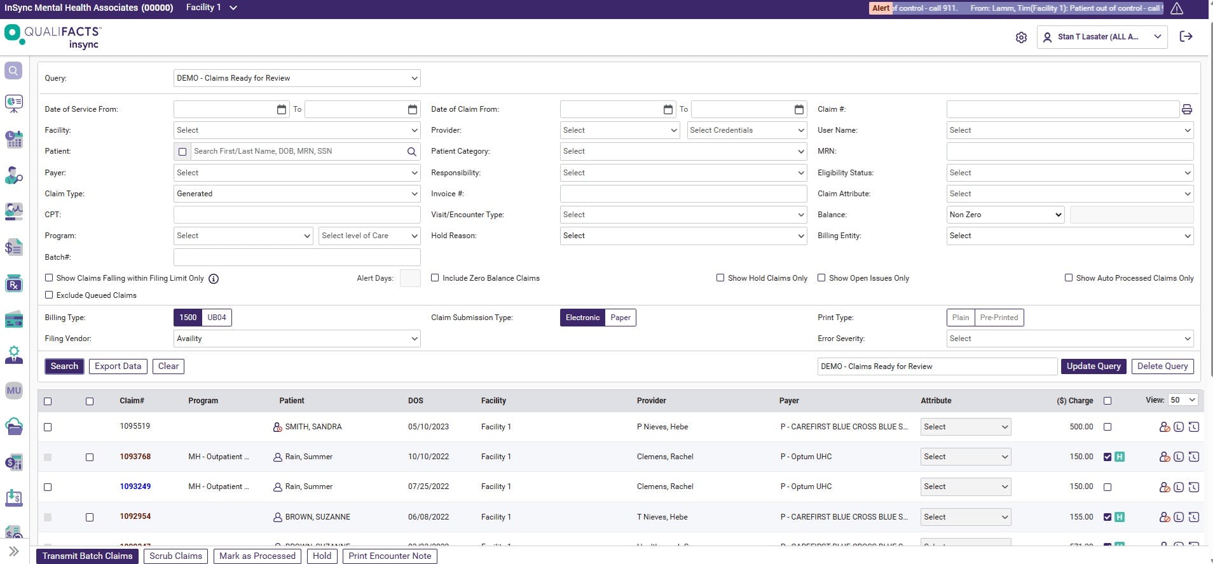This screenshot has height=564, width=1213.
Task: Uncheck the charge checkbox on claim 1093768
Action: click(x=1107, y=457)
